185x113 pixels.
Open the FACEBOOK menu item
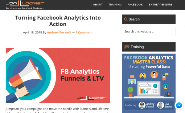point(135,5)
